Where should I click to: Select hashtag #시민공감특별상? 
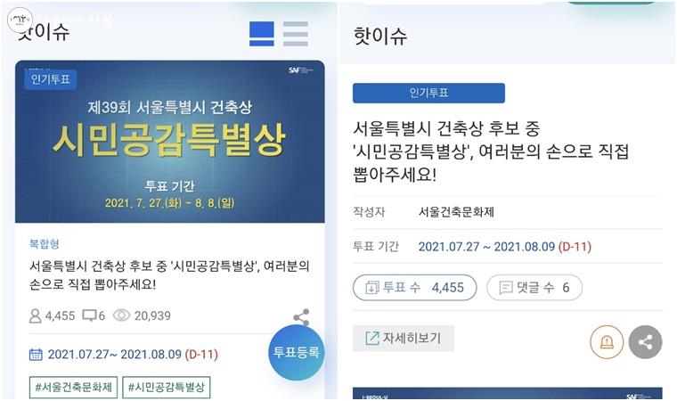tap(167, 387)
